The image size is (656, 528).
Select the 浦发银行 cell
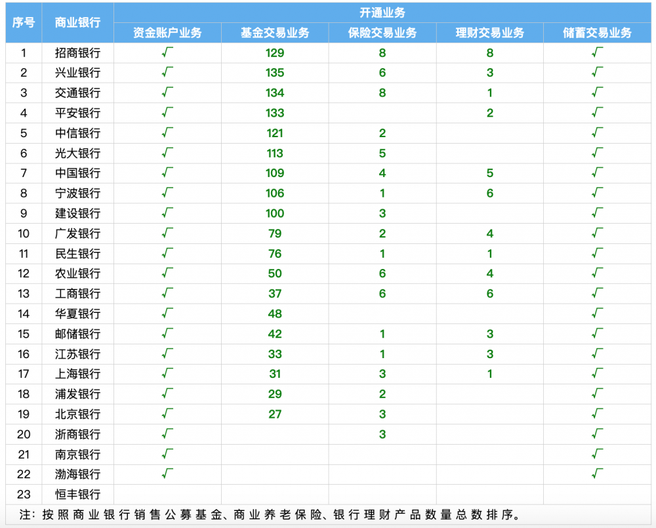(x=78, y=394)
